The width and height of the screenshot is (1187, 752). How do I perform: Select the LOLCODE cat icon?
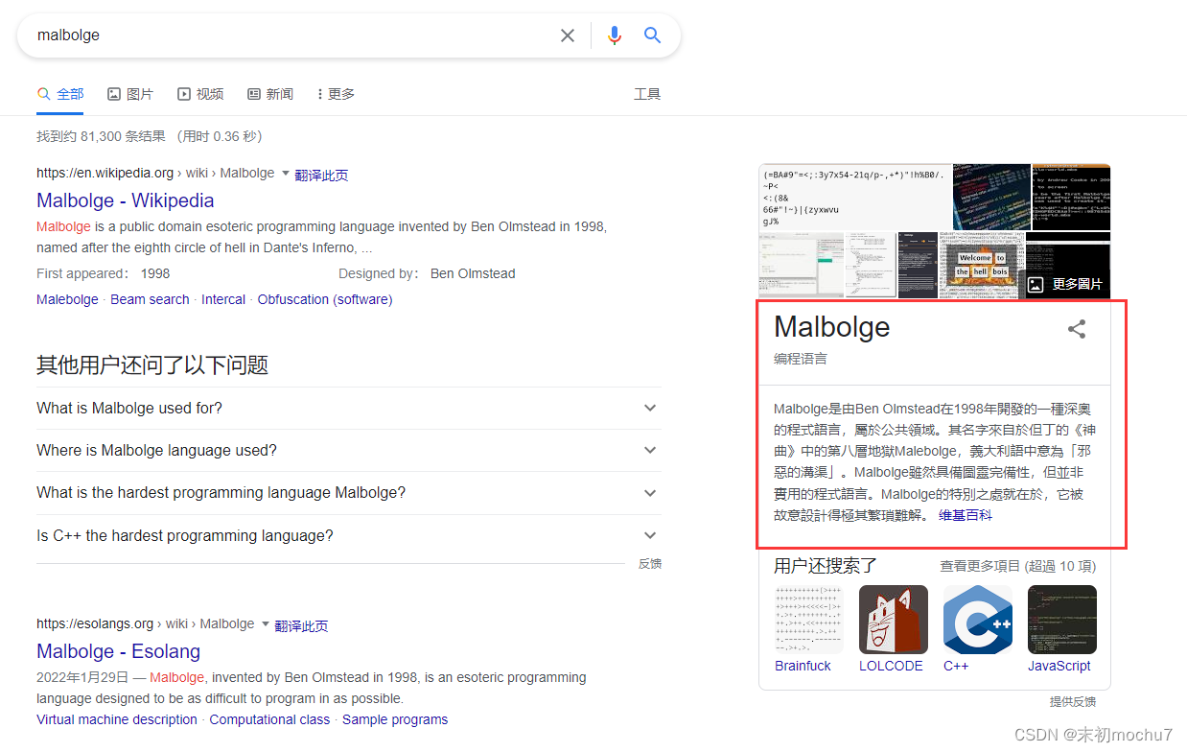pos(893,619)
